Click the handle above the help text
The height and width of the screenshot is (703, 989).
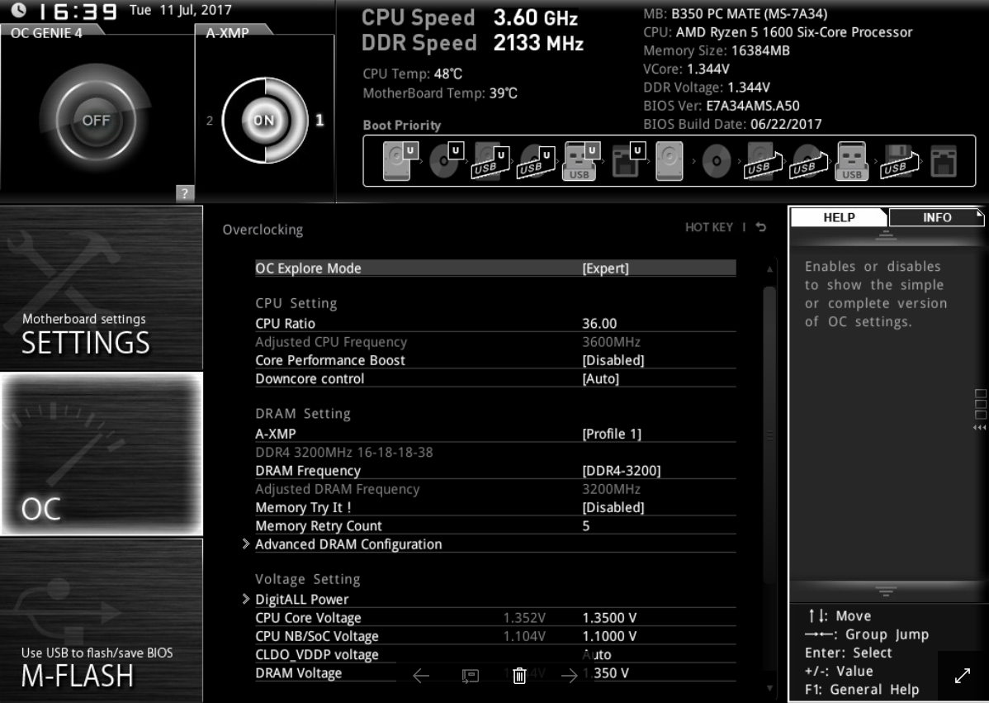pos(886,236)
